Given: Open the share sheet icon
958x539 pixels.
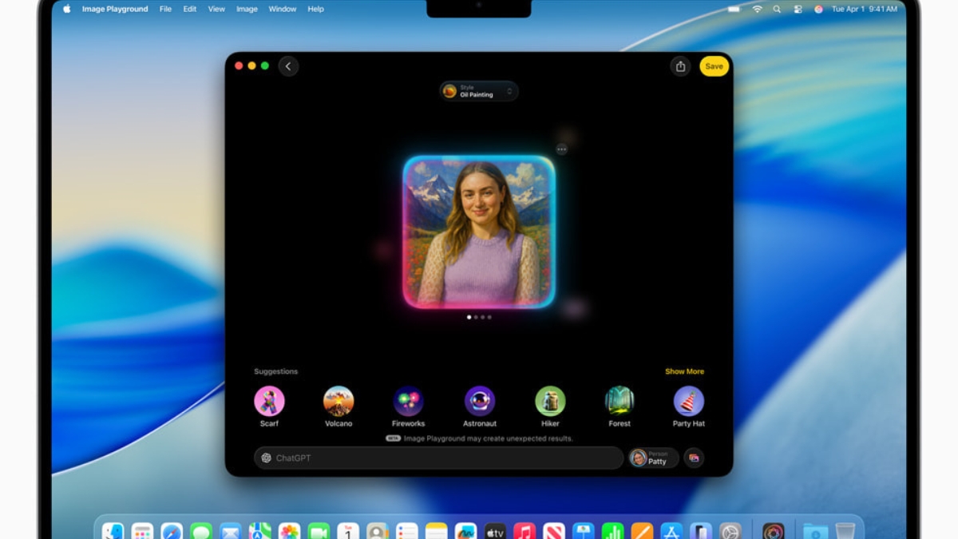Looking at the screenshot, I should (680, 66).
